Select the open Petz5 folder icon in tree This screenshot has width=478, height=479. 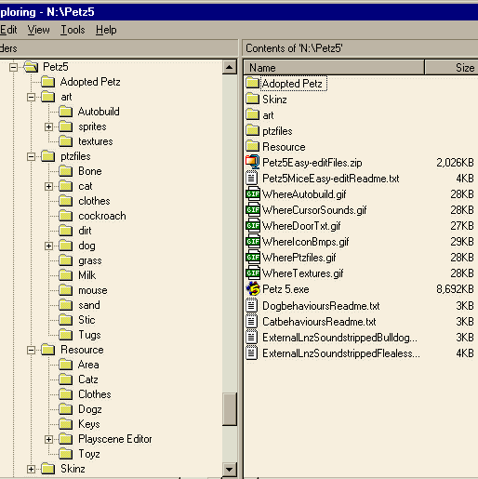(31, 67)
